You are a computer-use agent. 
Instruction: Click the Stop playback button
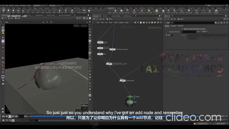coord(10,116)
